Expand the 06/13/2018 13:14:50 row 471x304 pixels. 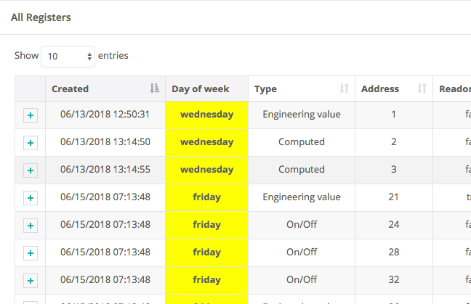31,143
